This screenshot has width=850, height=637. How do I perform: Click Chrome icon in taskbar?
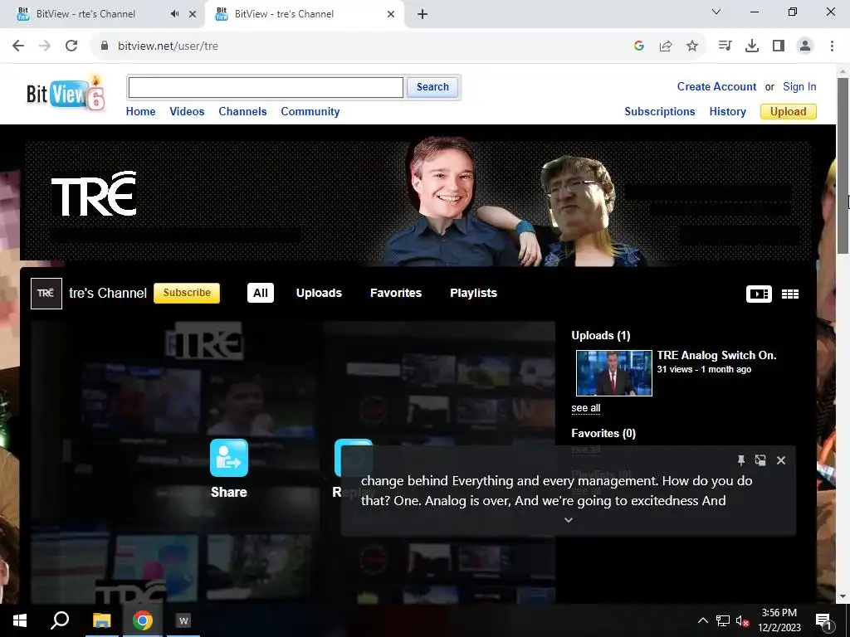pyautogui.click(x=143, y=620)
